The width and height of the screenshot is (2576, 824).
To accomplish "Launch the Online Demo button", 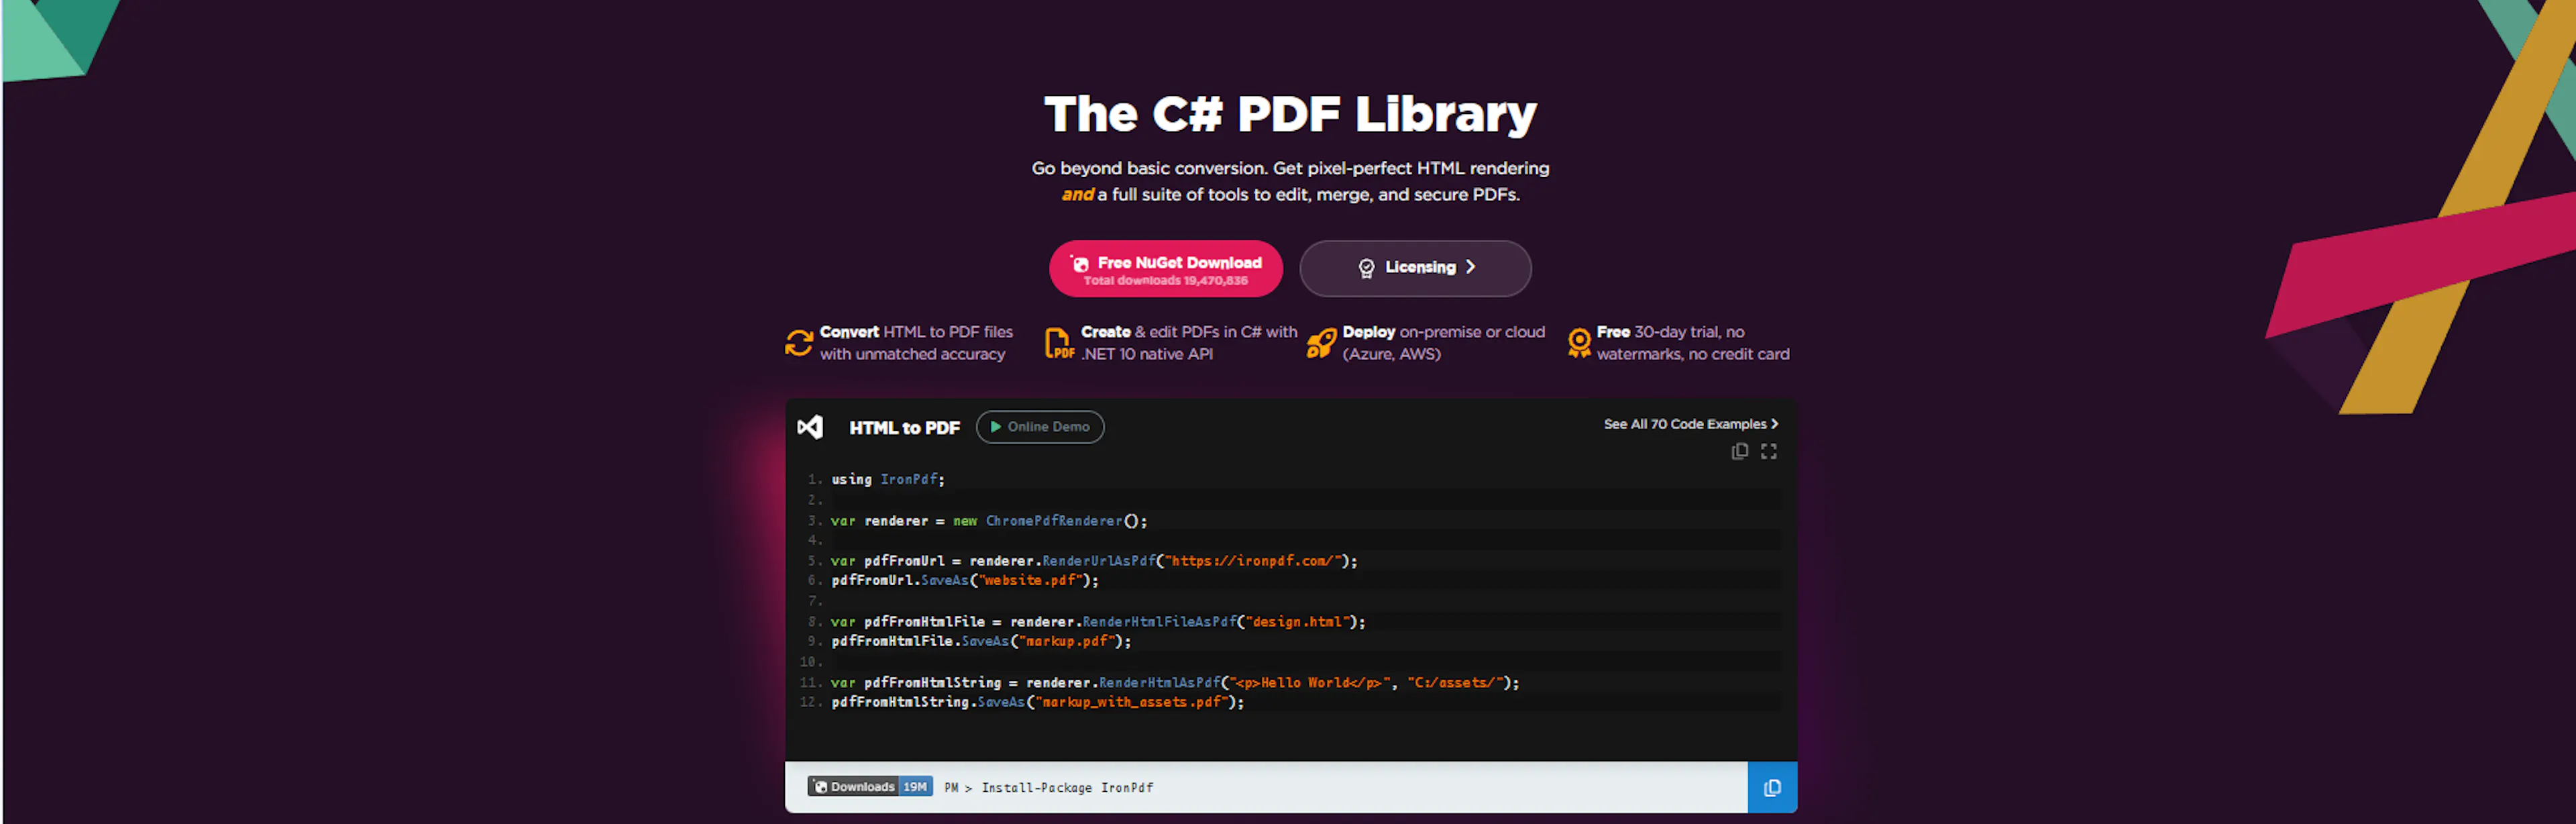I will click(x=1040, y=427).
